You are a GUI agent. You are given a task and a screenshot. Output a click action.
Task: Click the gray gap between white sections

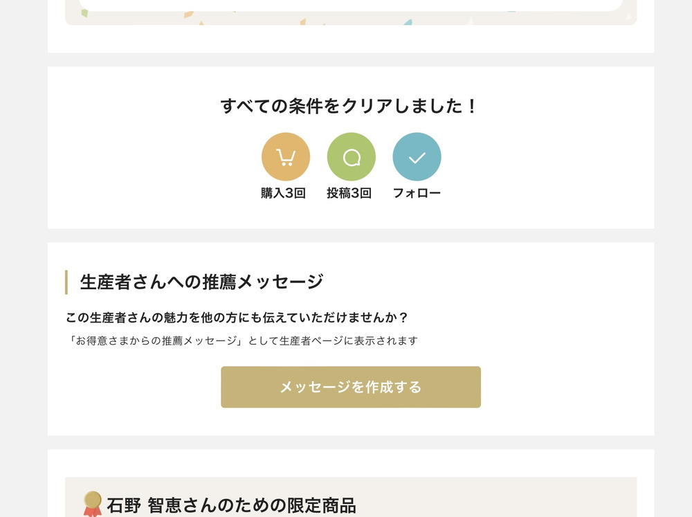[x=350, y=235]
